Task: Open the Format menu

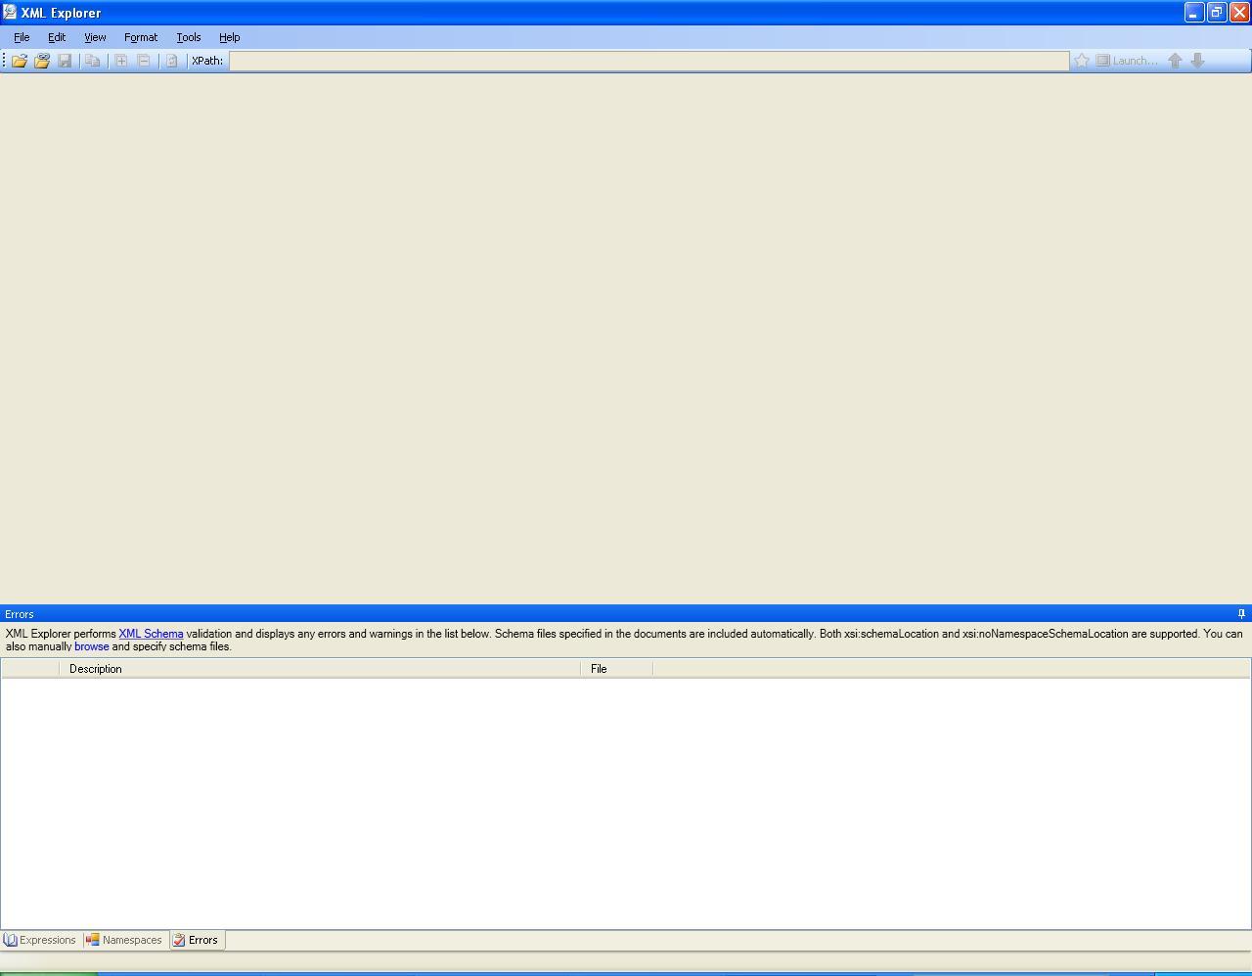Action: (x=141, y=37)
